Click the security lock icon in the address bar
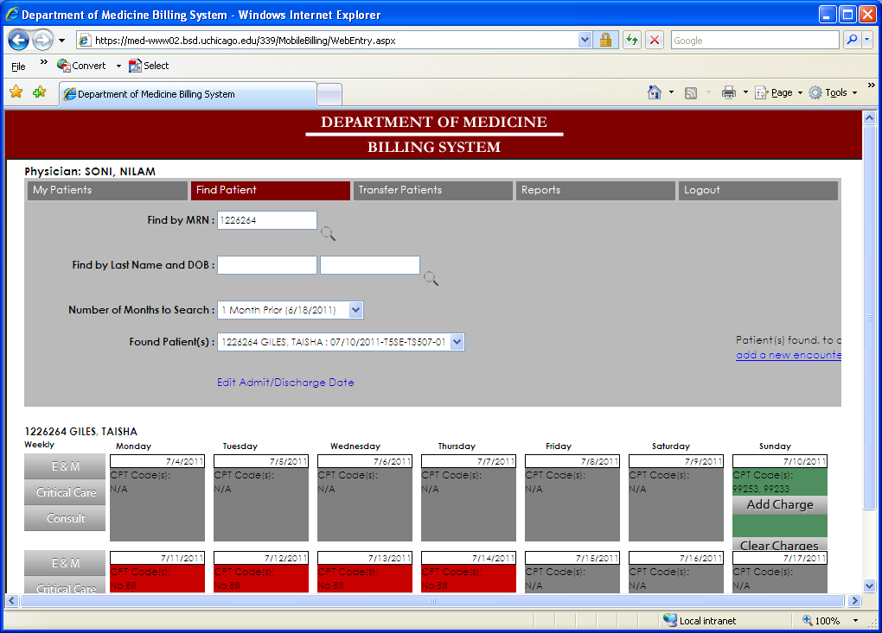 click(x=605, y=40)
